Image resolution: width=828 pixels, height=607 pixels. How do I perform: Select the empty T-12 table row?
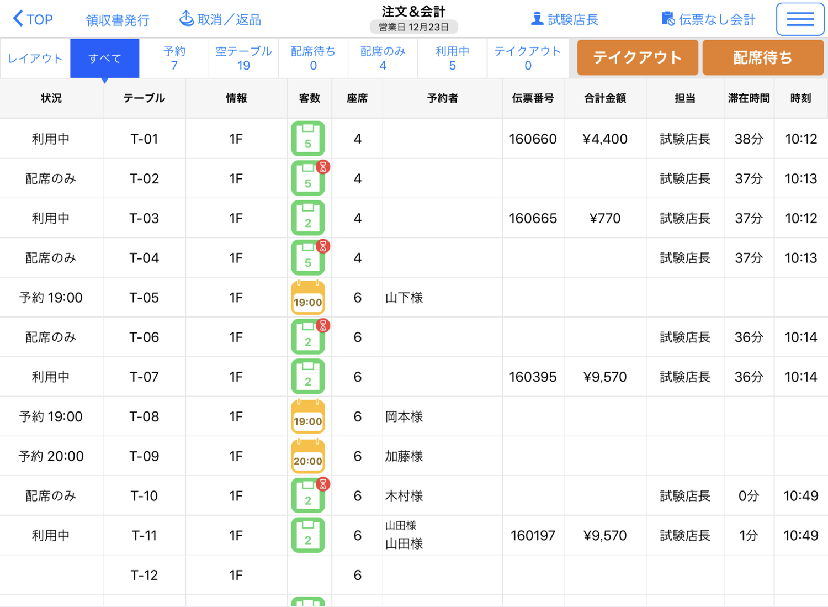[x=144, y=575]
